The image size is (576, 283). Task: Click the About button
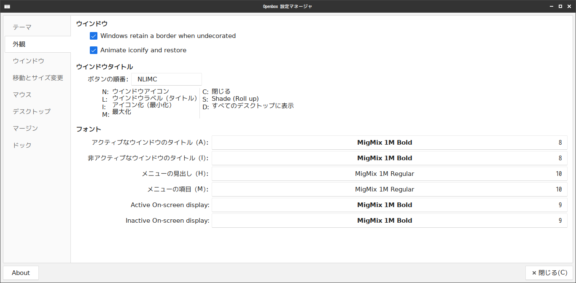point(21,273)
